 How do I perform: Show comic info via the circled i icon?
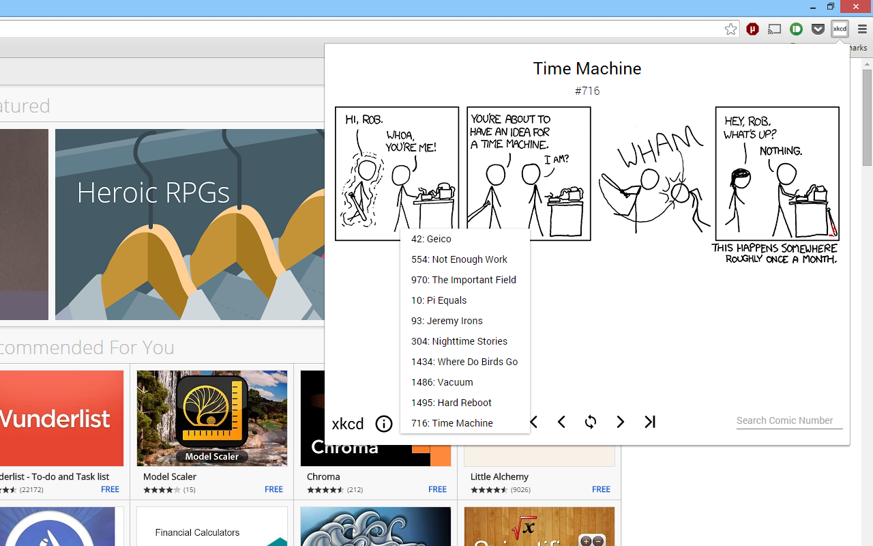384,424
